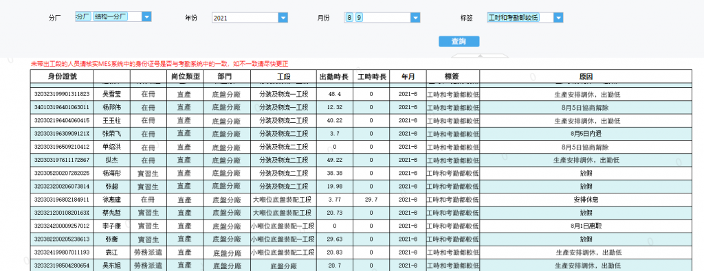Image resolution: width=704 pixels, height=271 pixels.
Task: Click 小噸位底盤裝配二工段 in 袁江 row
Action: [284, 252]
